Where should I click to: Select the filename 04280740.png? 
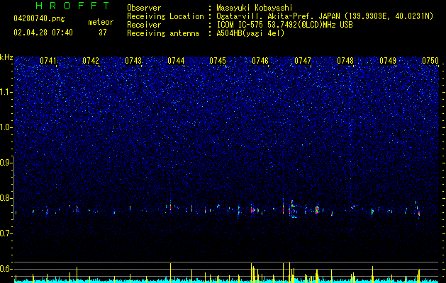(x=39, y=19)
